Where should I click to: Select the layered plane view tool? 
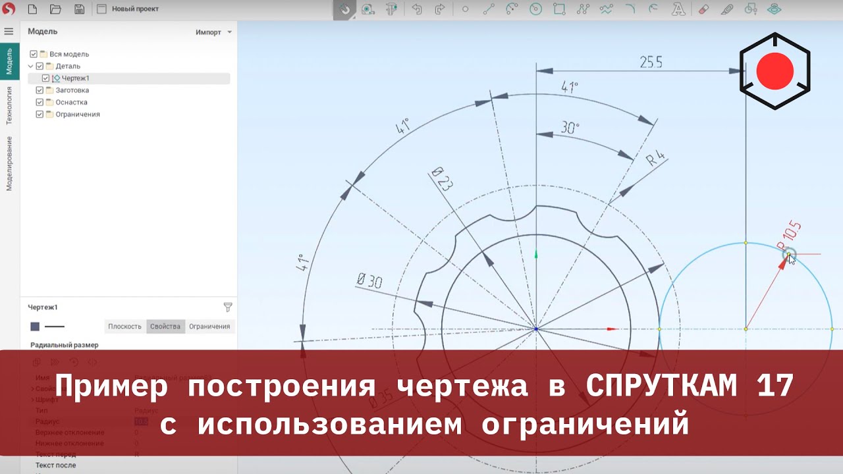[x=775, y=9]
